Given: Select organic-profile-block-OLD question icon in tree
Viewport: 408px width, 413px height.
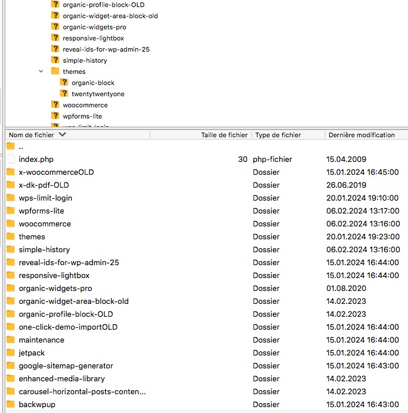Looking at the screenshot, I should click(x=55, y=5).
